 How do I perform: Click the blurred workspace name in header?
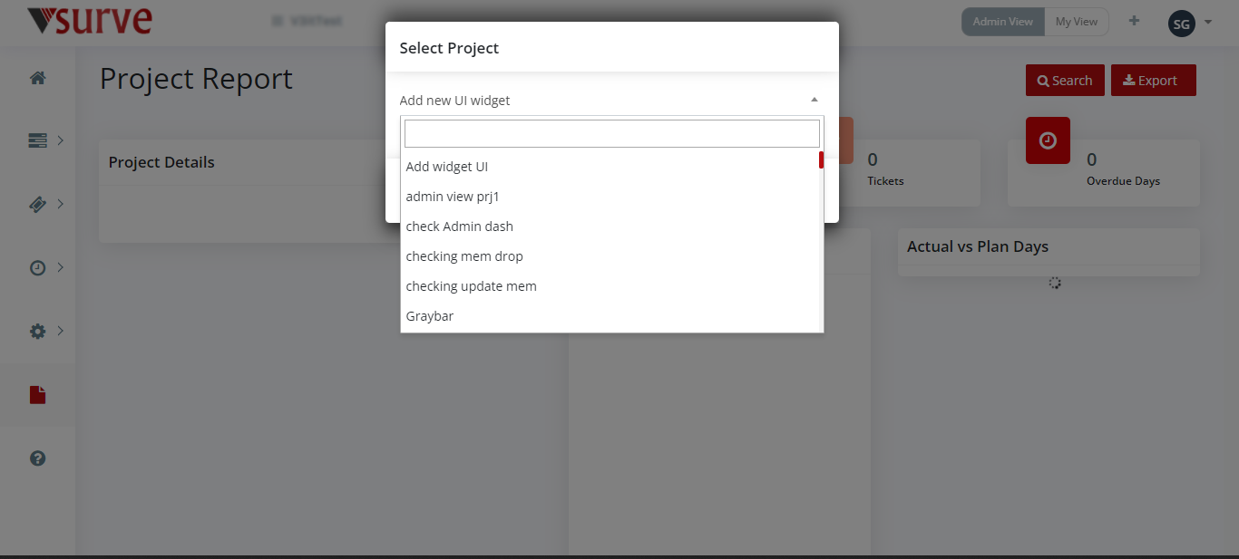click(307, 21)
